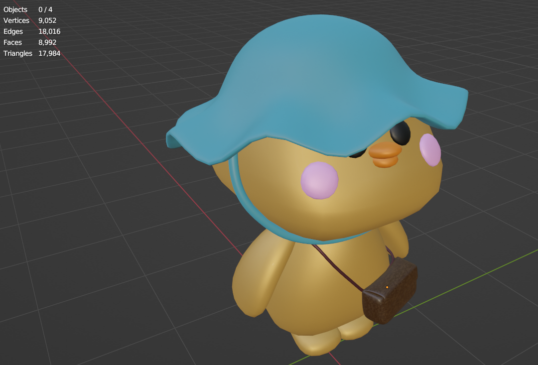Click the edge count 18,016
This screenshot has width=538, height=365.
49,31
